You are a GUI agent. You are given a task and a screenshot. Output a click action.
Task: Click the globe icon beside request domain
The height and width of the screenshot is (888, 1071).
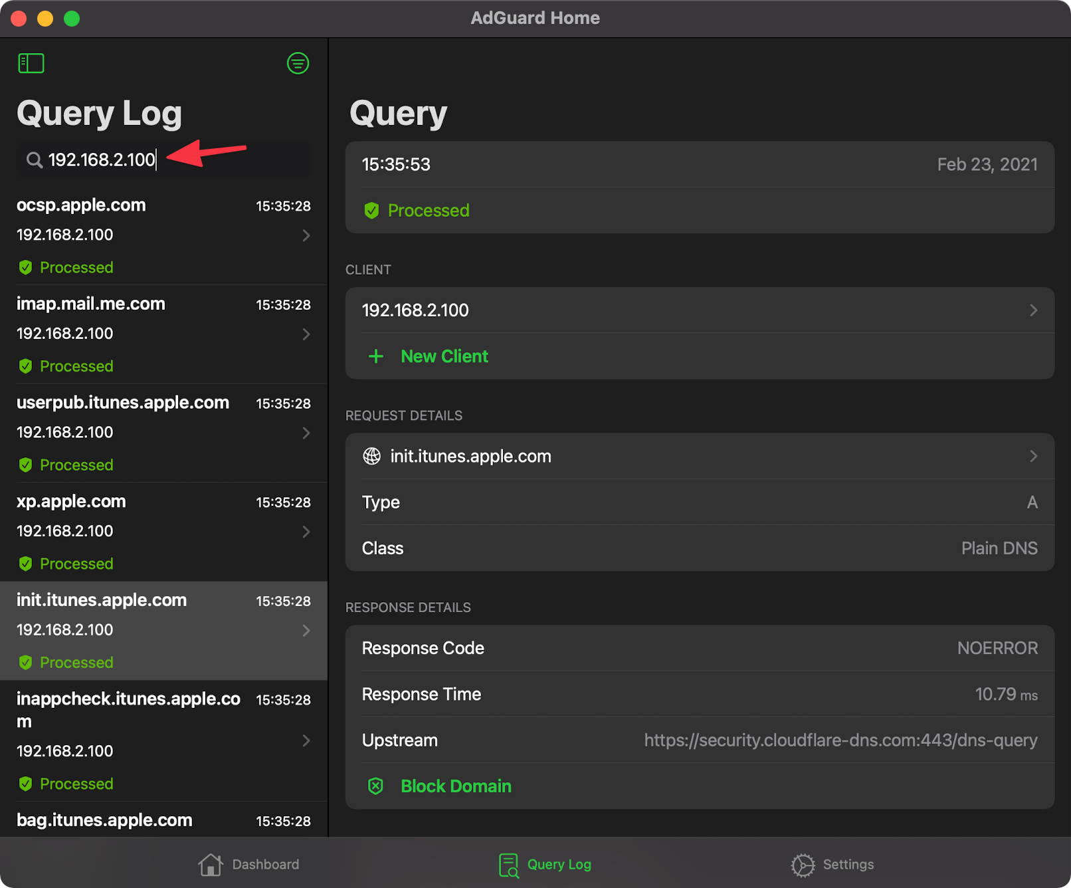click(x=371, y=456)
